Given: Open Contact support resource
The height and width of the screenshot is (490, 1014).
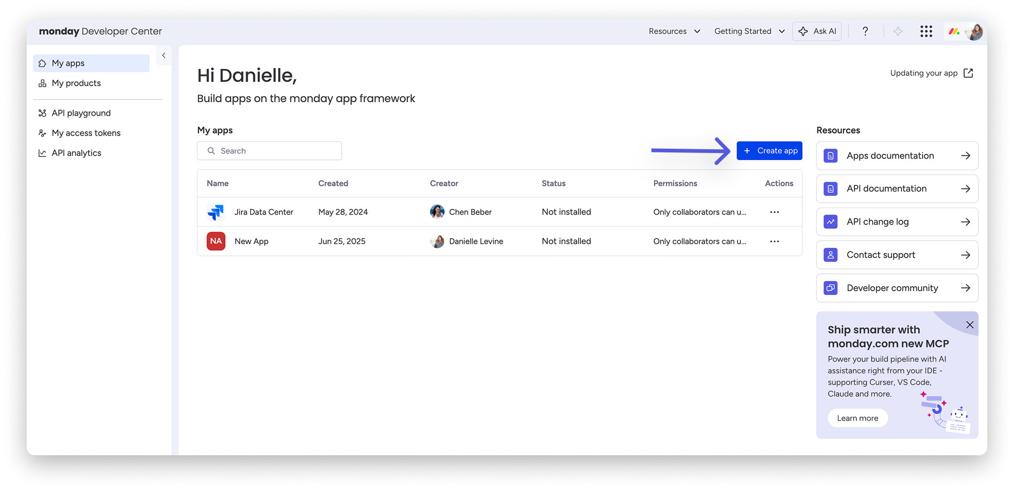Looking at the screenshot, I should 897,255.
